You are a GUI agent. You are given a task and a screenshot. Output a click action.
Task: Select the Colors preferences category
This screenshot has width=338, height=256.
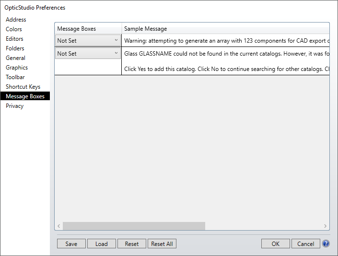pyautogui.click(x=14, y=29)
